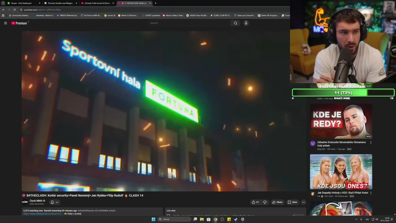Screen dimensions: 396x223
Task: Close the Stream - Kick Dashboard tab
Action: [x=39, y=3]
